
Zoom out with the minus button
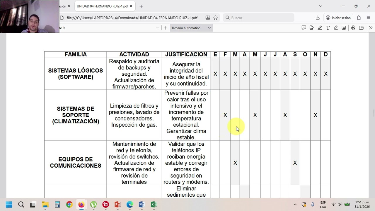(x=157, y=28)
